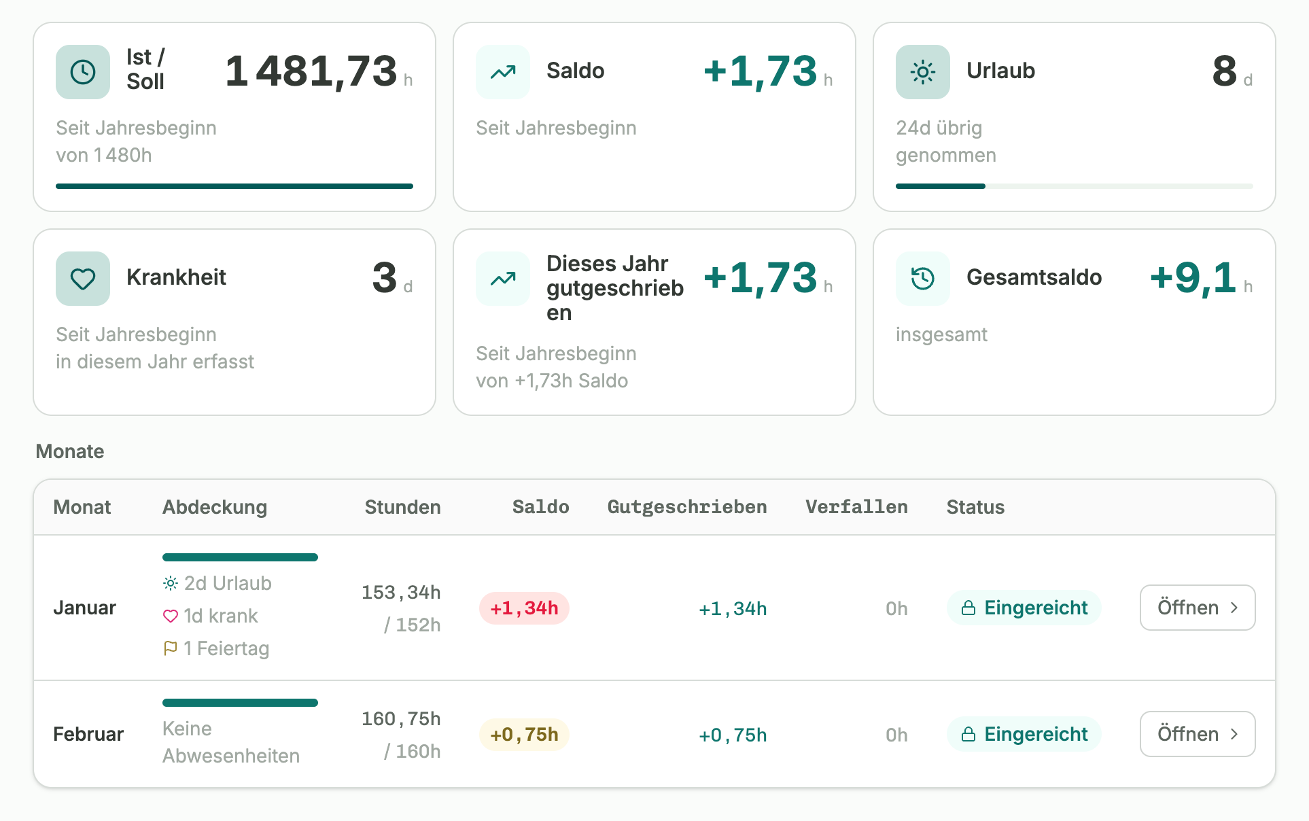This screenshot has width=1309, height=821.
Task: Open the Januar month details
Action: (x=1197, y=608)
